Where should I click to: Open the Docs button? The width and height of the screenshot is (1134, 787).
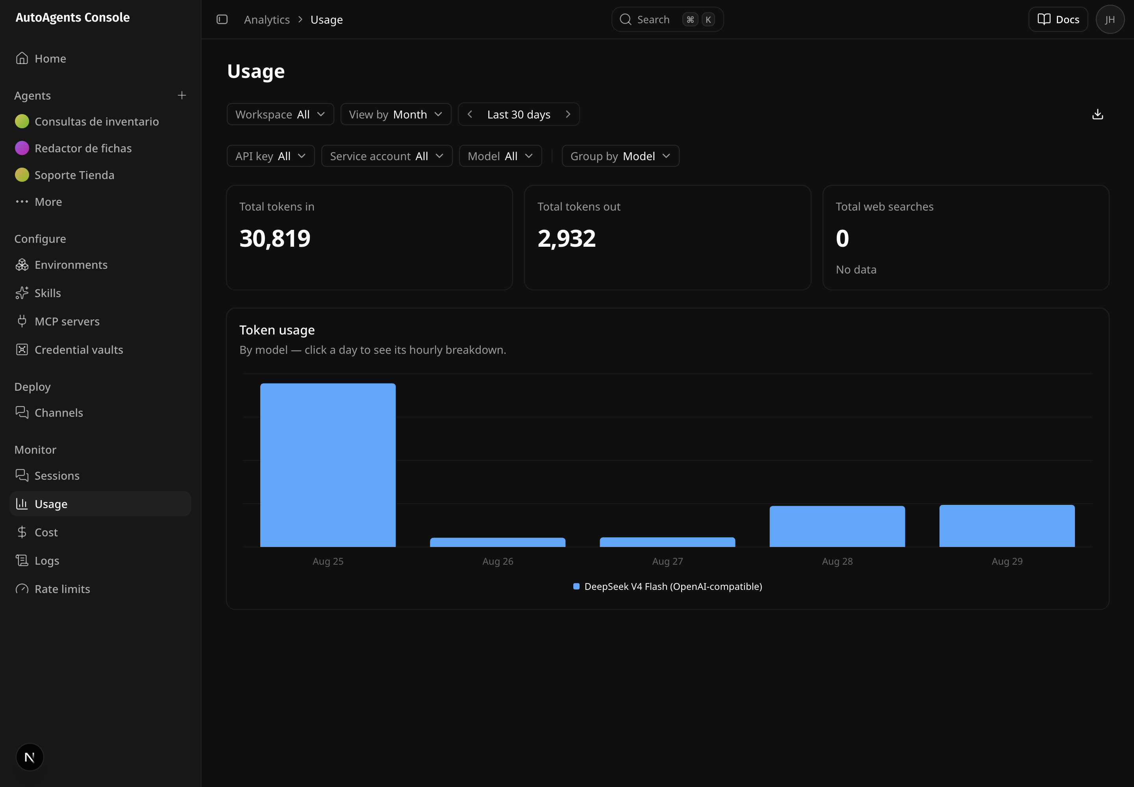coord(1058,19)
